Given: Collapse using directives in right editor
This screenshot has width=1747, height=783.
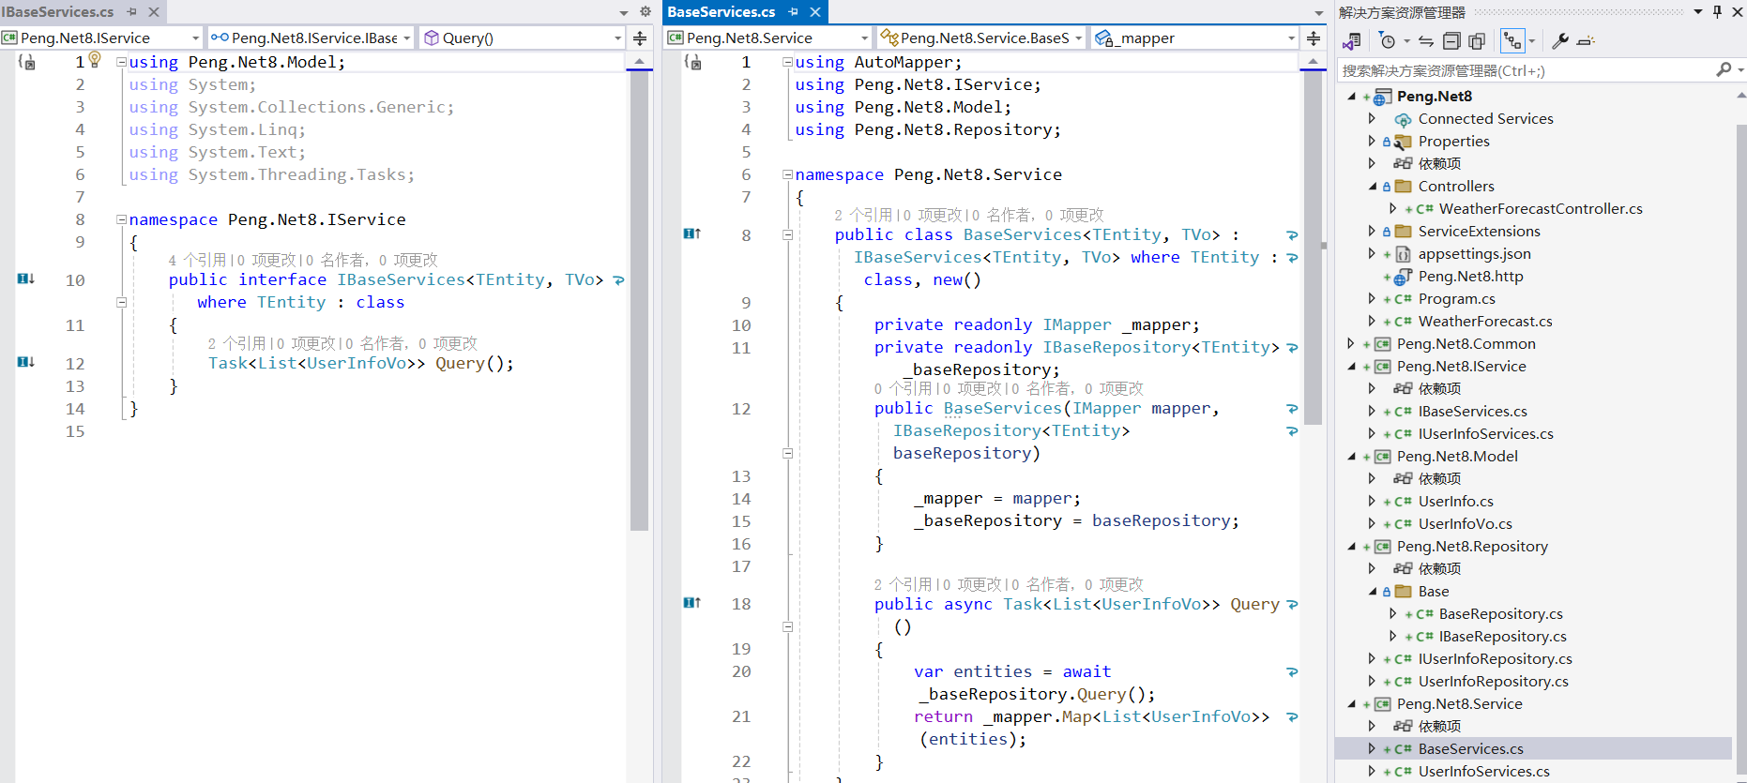Looking at the screenshot, I should coord(787,62).
